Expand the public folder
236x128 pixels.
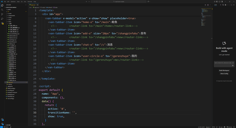tap(9, 9)
